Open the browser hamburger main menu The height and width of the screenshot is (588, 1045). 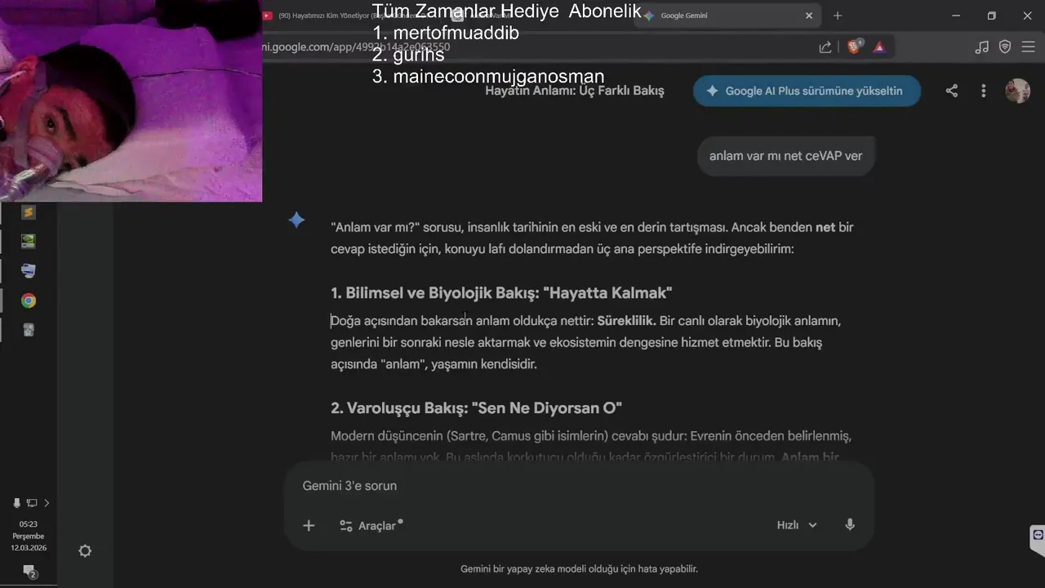(1028, 47)
